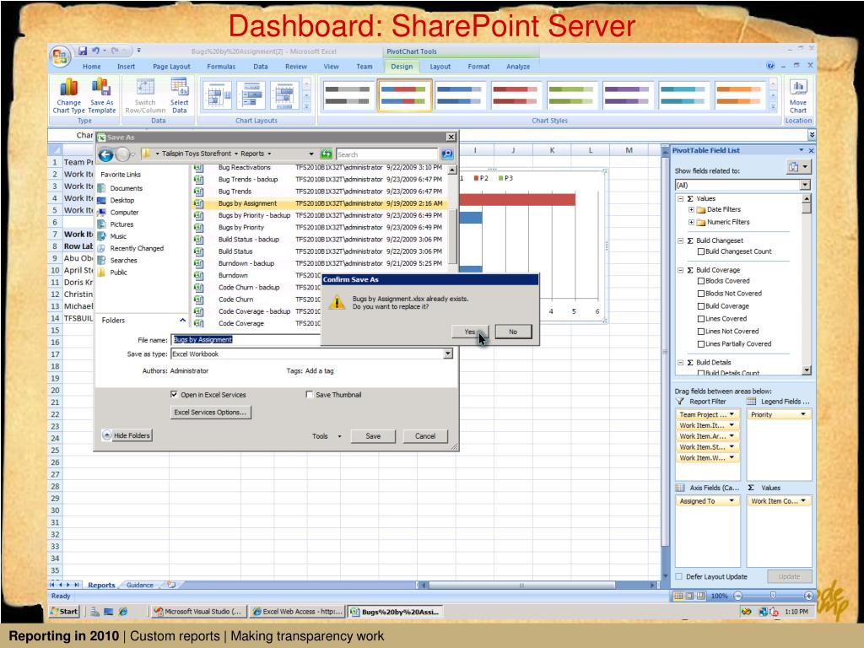The height and width of the screenshot is (648, 864).
Task: Expand the Date Filters node
Action: [691, 209]
